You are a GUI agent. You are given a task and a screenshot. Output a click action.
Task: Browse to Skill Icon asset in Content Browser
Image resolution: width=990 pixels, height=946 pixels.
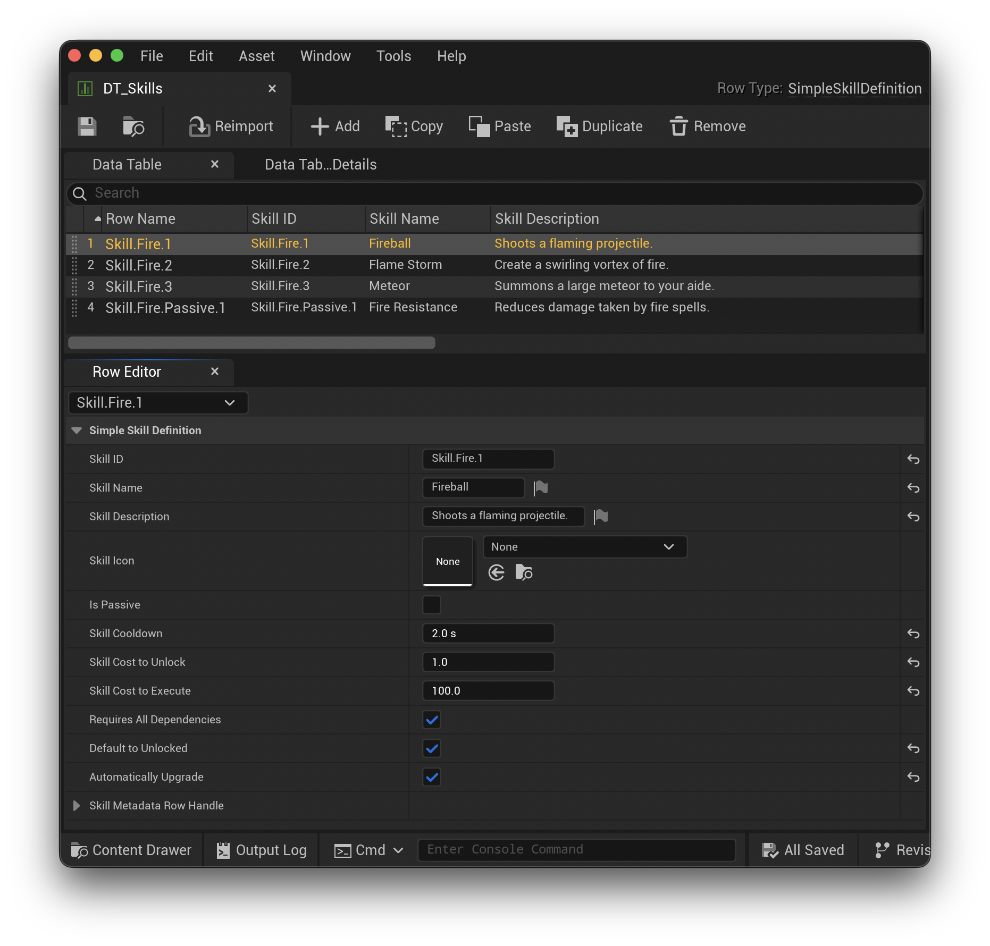pos(524,572)
